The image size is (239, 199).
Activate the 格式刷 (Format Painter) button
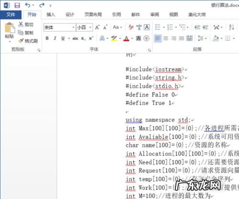click(28, 41)
